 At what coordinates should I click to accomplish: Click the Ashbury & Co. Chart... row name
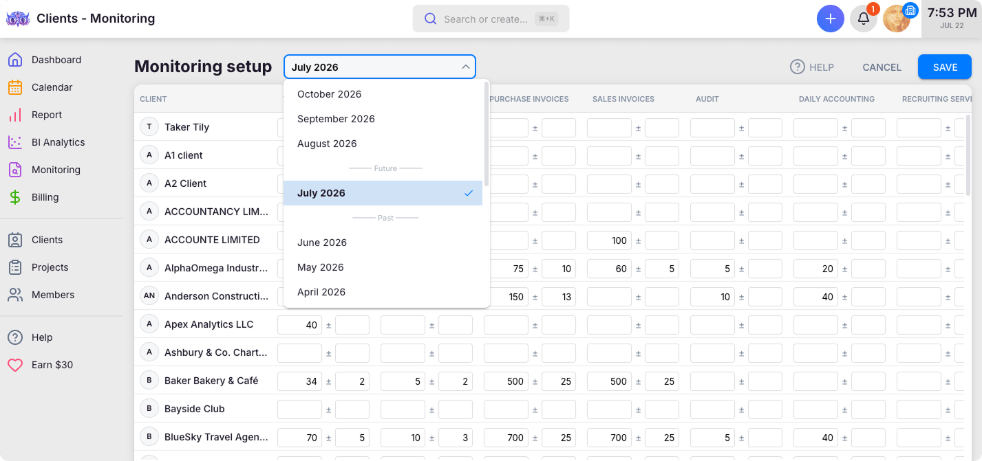click(216, 352)
